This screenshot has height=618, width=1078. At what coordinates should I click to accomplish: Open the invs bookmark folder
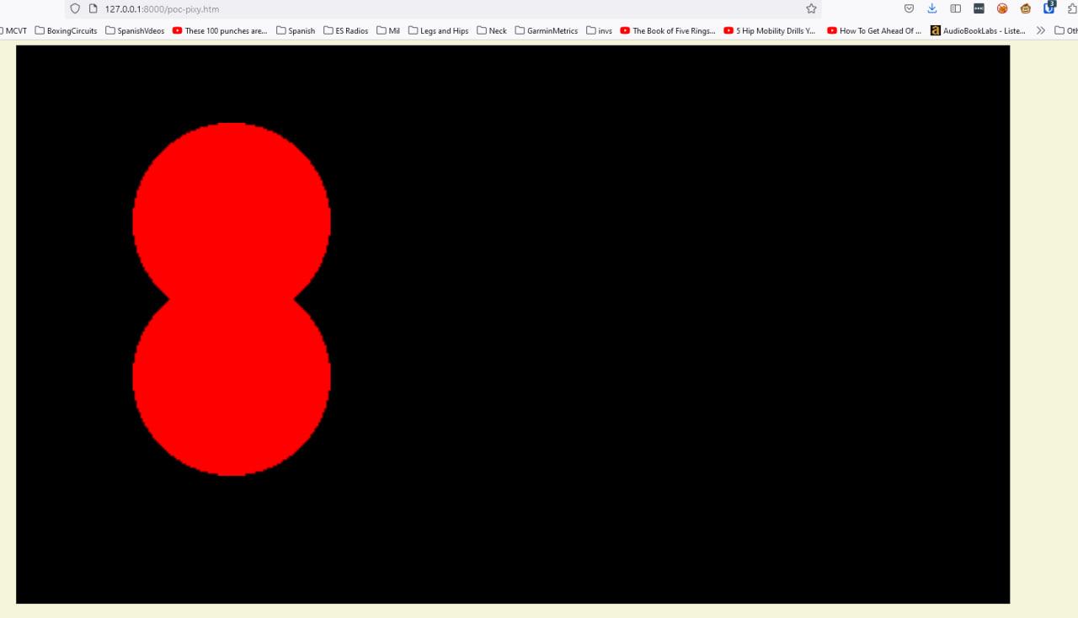(599, 30)
